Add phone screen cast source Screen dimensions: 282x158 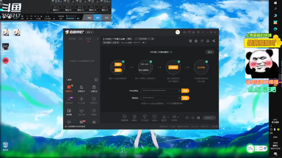(x=145, y=118)
